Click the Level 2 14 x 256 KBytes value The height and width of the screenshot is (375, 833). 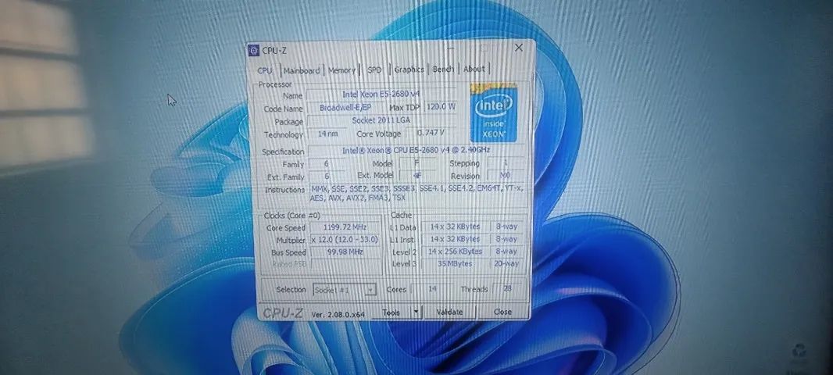click(x=455, y=252)
